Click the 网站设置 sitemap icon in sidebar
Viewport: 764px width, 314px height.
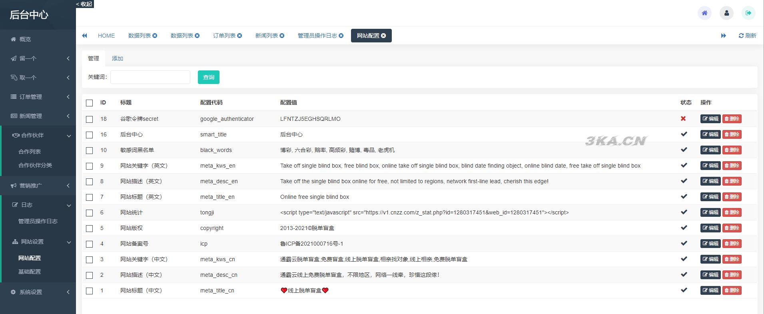[x=15, y=242]
